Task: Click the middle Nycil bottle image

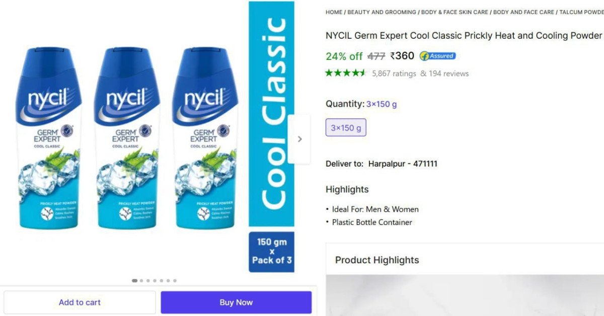Action: [x=127, y=138]
